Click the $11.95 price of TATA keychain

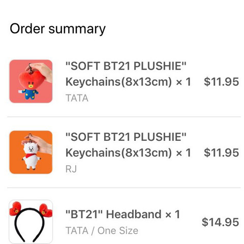222,82
